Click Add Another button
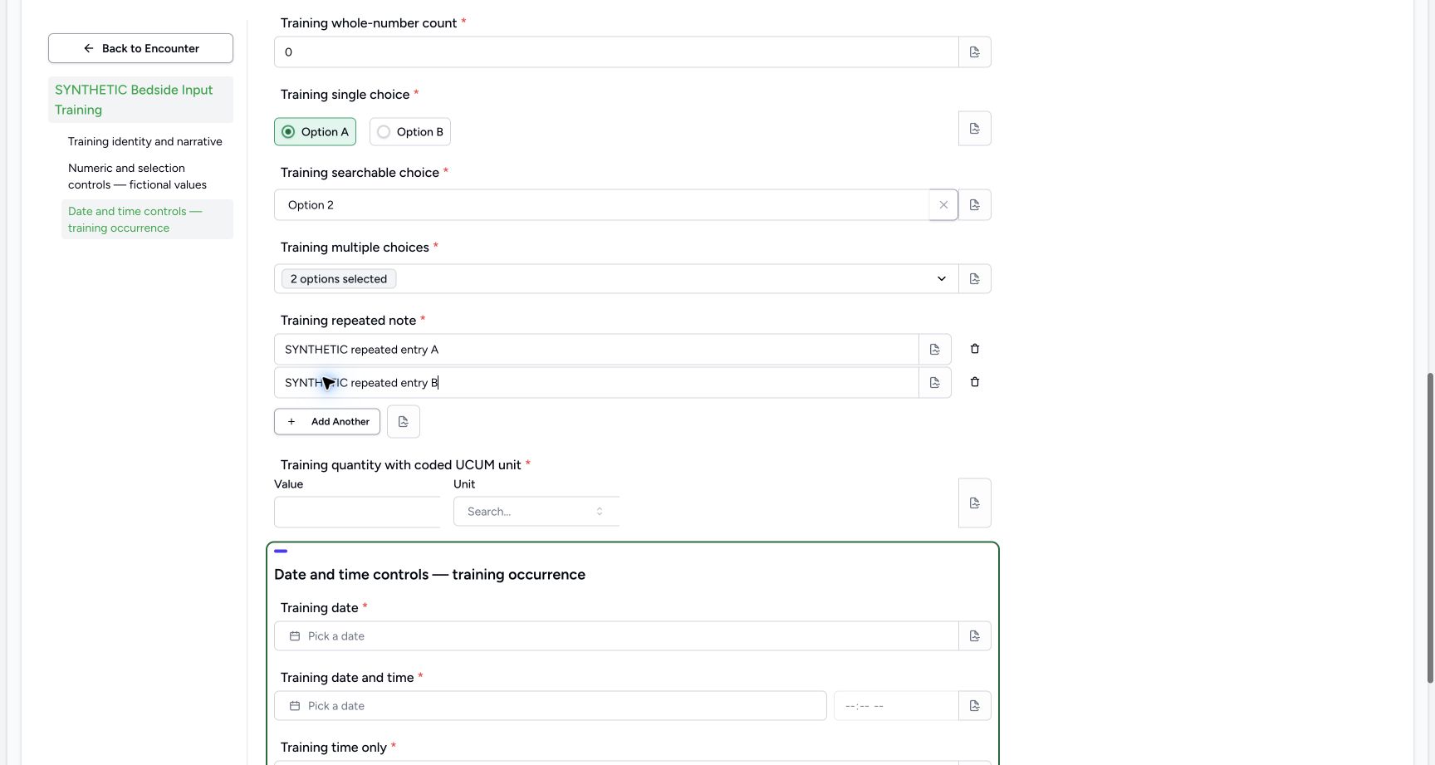Screen dimensions: 1435x765 [327, 422]
